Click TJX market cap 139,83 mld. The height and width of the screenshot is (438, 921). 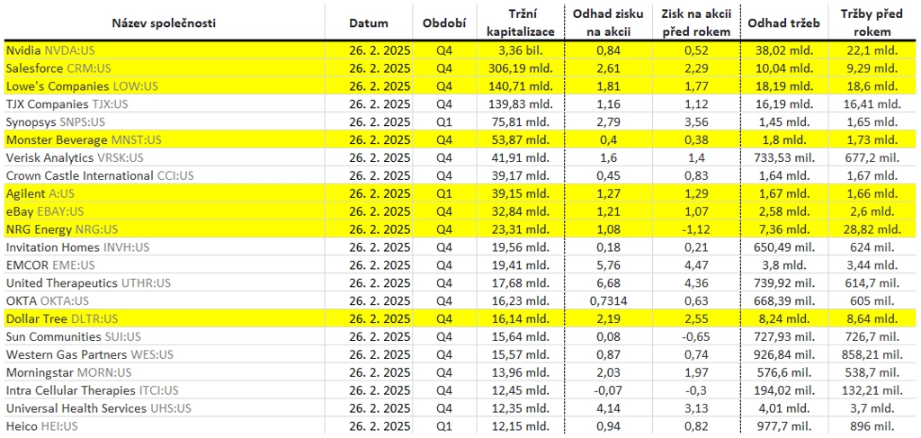(x=521, y=104)
